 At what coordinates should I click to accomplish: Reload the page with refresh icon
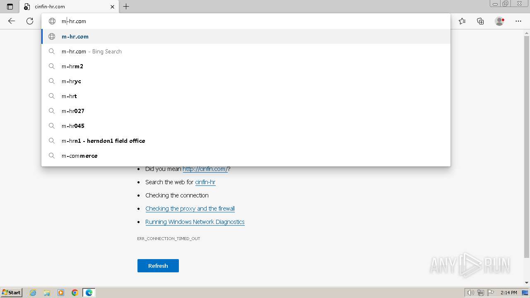(x=30, y=21)
